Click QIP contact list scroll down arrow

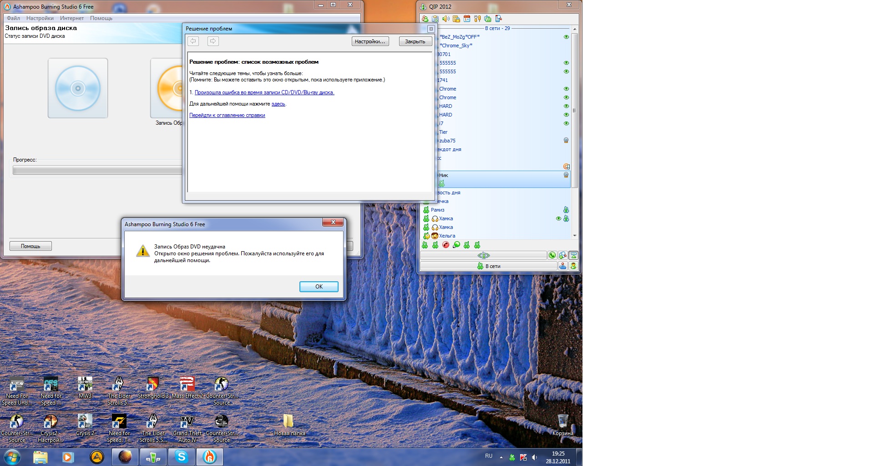575,235
